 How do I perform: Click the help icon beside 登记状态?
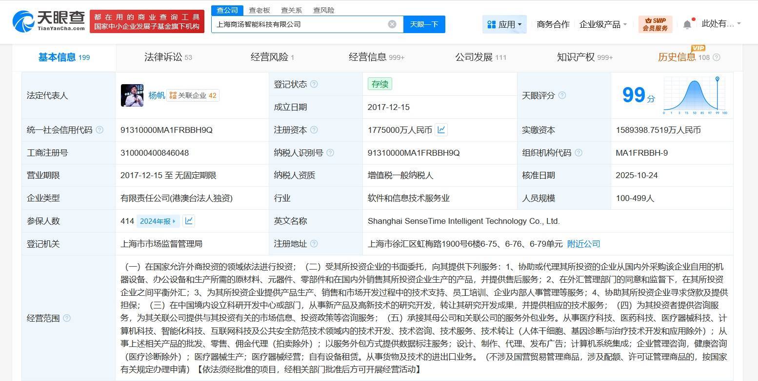(314, 84)
